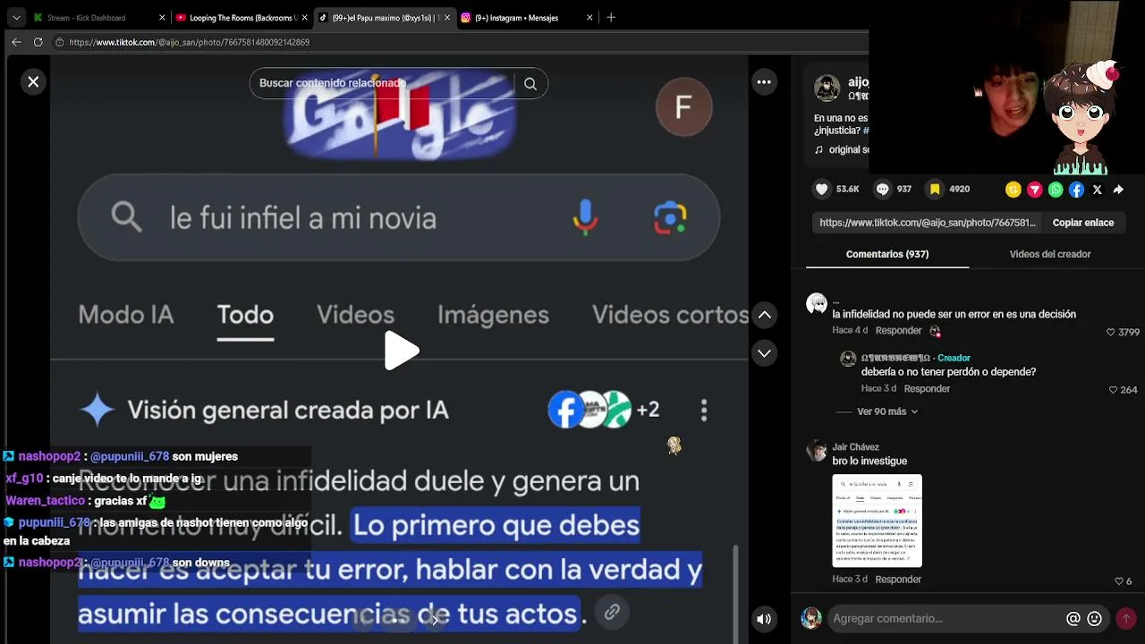Share the post to X
The image size is (1145, 644).
(1098, 190)
